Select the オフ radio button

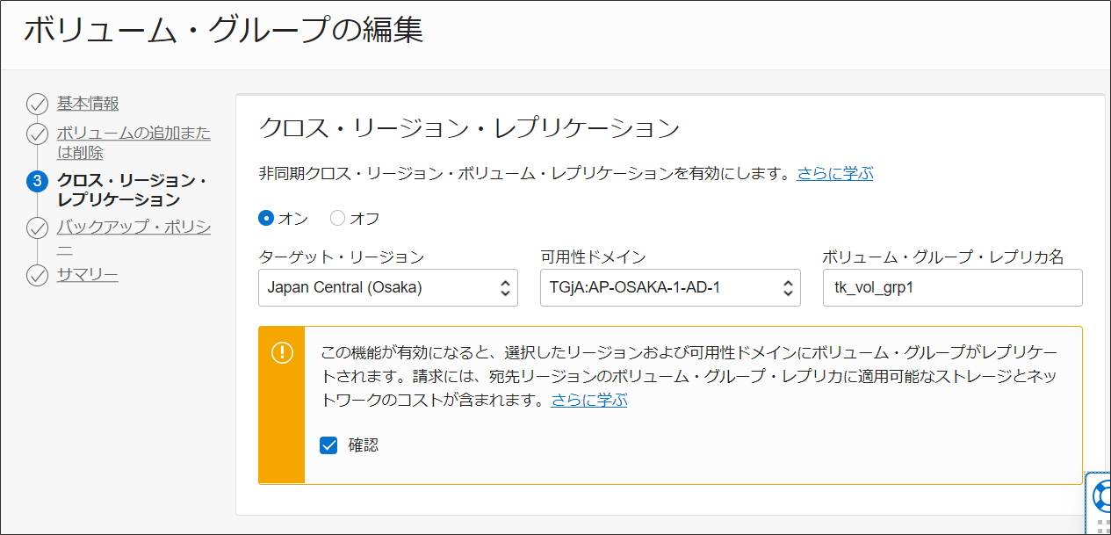pyautogui.click(x=338, y=218)
